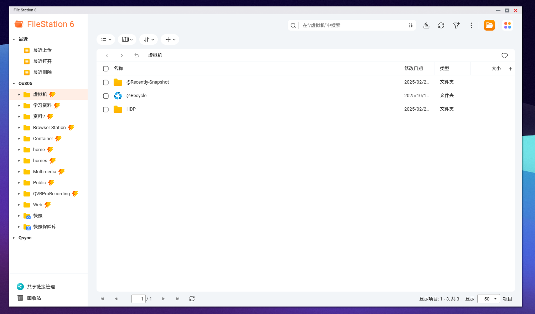This screenshot has height=314, width=535.
Task: Go to the previous page arrow
Action: [x=116, y=299]
